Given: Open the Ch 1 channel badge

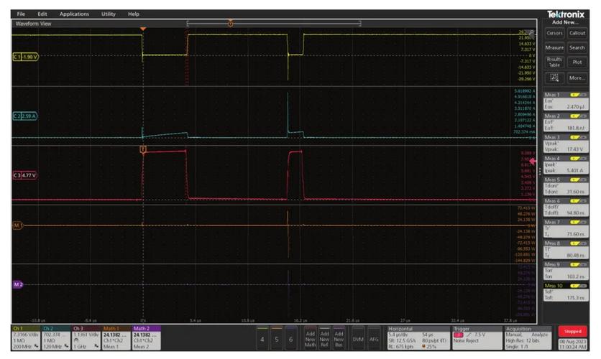Looking at the screenshot, I should (x=26, y=337).
